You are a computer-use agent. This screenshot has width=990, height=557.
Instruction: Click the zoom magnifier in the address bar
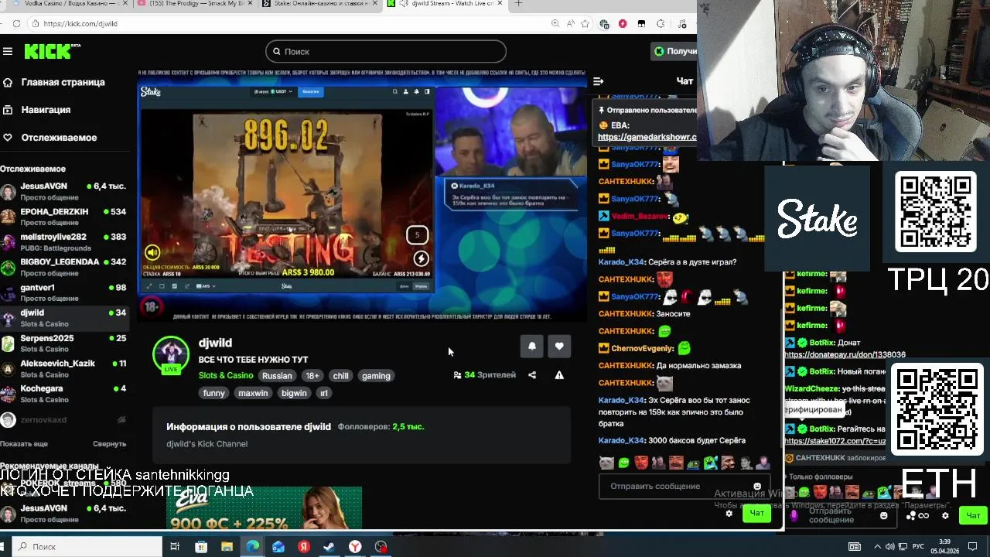pyautogui.click(x=555, y=24)
